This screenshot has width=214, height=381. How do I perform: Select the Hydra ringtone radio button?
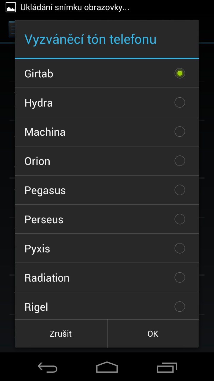pos(180,102)
